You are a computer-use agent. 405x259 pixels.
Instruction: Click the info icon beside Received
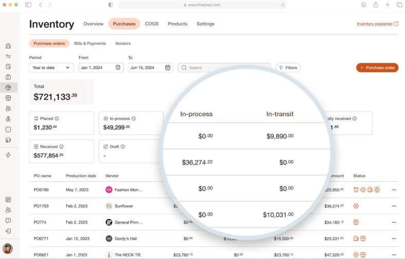point(61,146)
